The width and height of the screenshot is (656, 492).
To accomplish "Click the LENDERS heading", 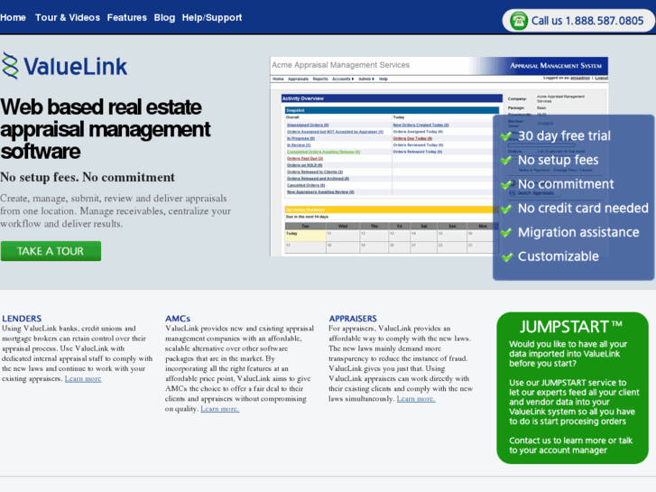I will pyautogui.click(x=22, y=319).
